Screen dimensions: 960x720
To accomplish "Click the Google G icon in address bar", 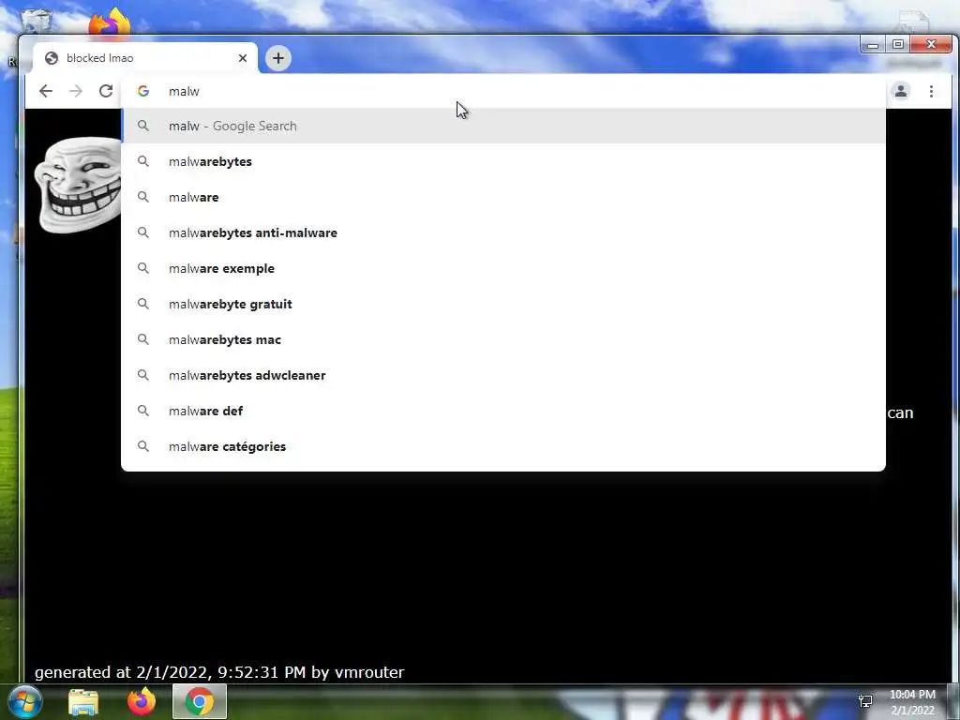I will pyautogui.click(x=143, y=91).
